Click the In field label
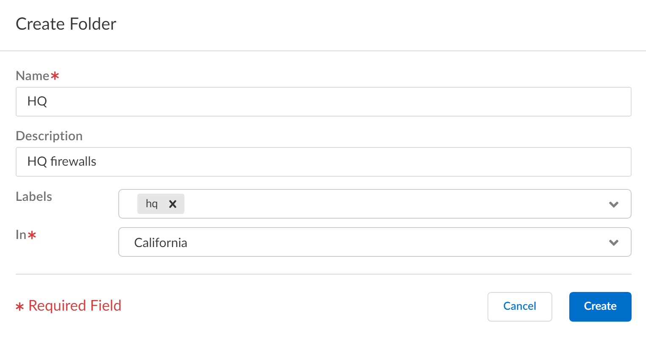 click(22, 234)
